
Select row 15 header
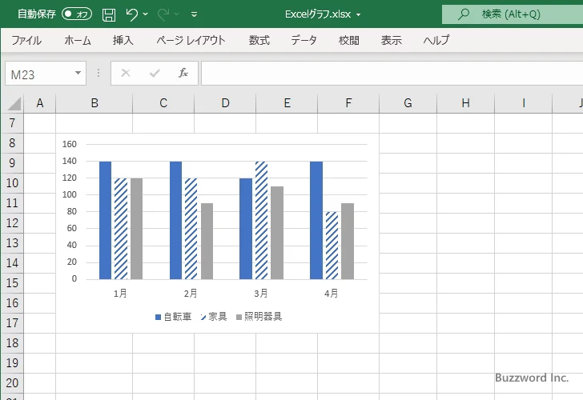click(12, 283)
